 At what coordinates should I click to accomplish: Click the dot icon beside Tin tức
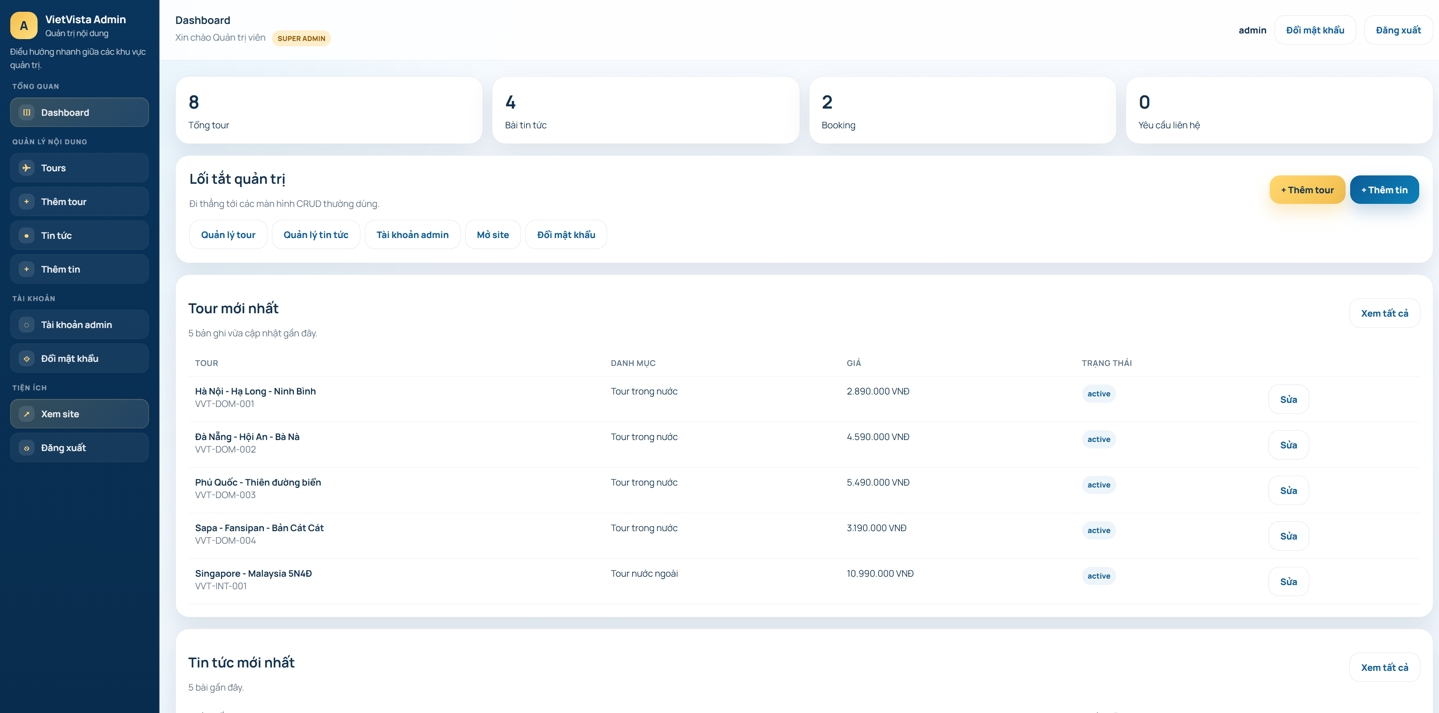pyautogui.click(x=26, y=235)
